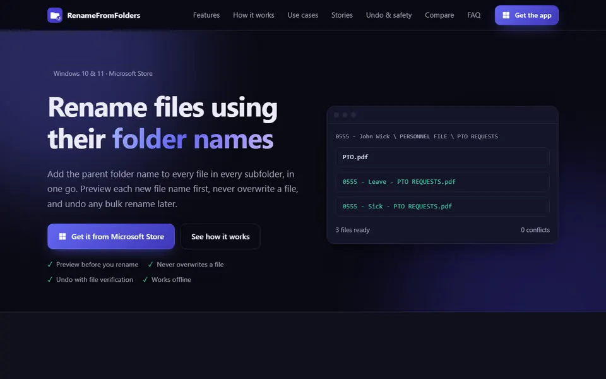Click the Never overwrites a file text
The image size is (606, 379).
190,265
